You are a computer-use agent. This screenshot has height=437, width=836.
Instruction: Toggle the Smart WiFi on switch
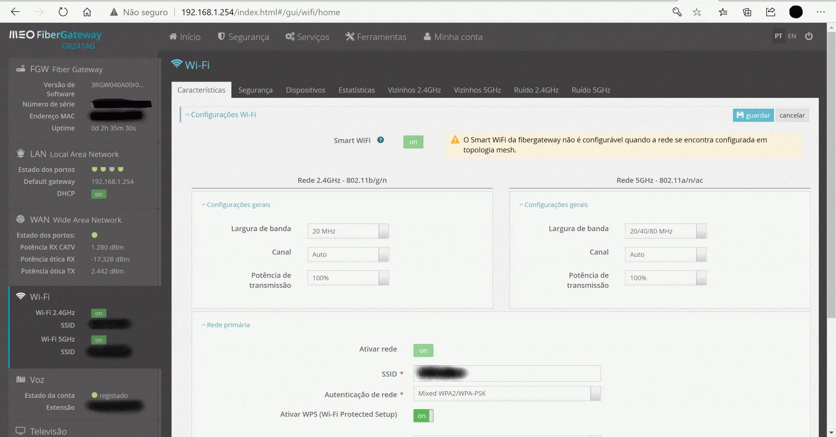point(413,142)
